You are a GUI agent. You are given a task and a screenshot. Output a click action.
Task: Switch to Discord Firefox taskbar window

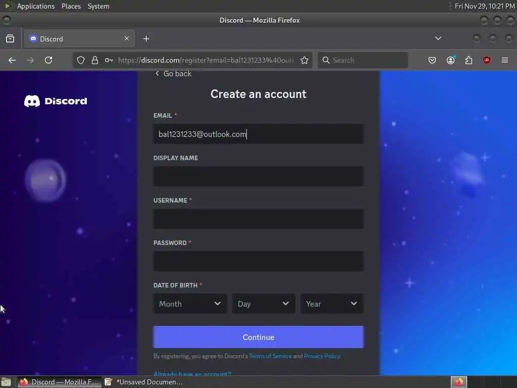(x=59, y=382)
